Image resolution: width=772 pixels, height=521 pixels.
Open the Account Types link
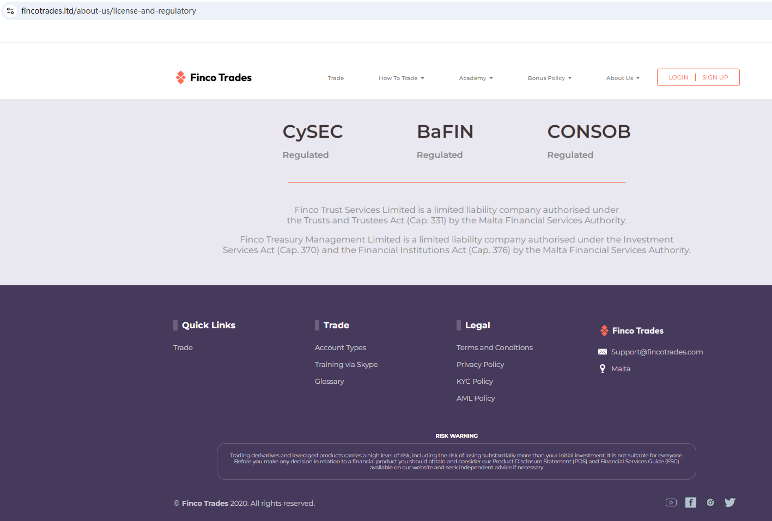click(341, 347)
